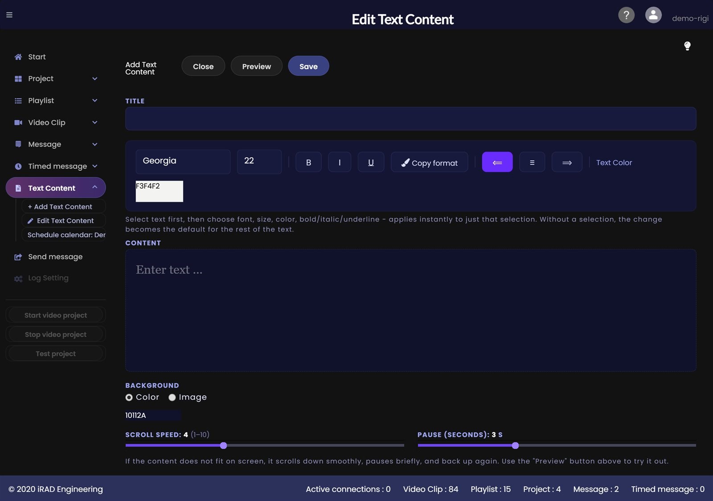Click the Preview button

(257, 66)
